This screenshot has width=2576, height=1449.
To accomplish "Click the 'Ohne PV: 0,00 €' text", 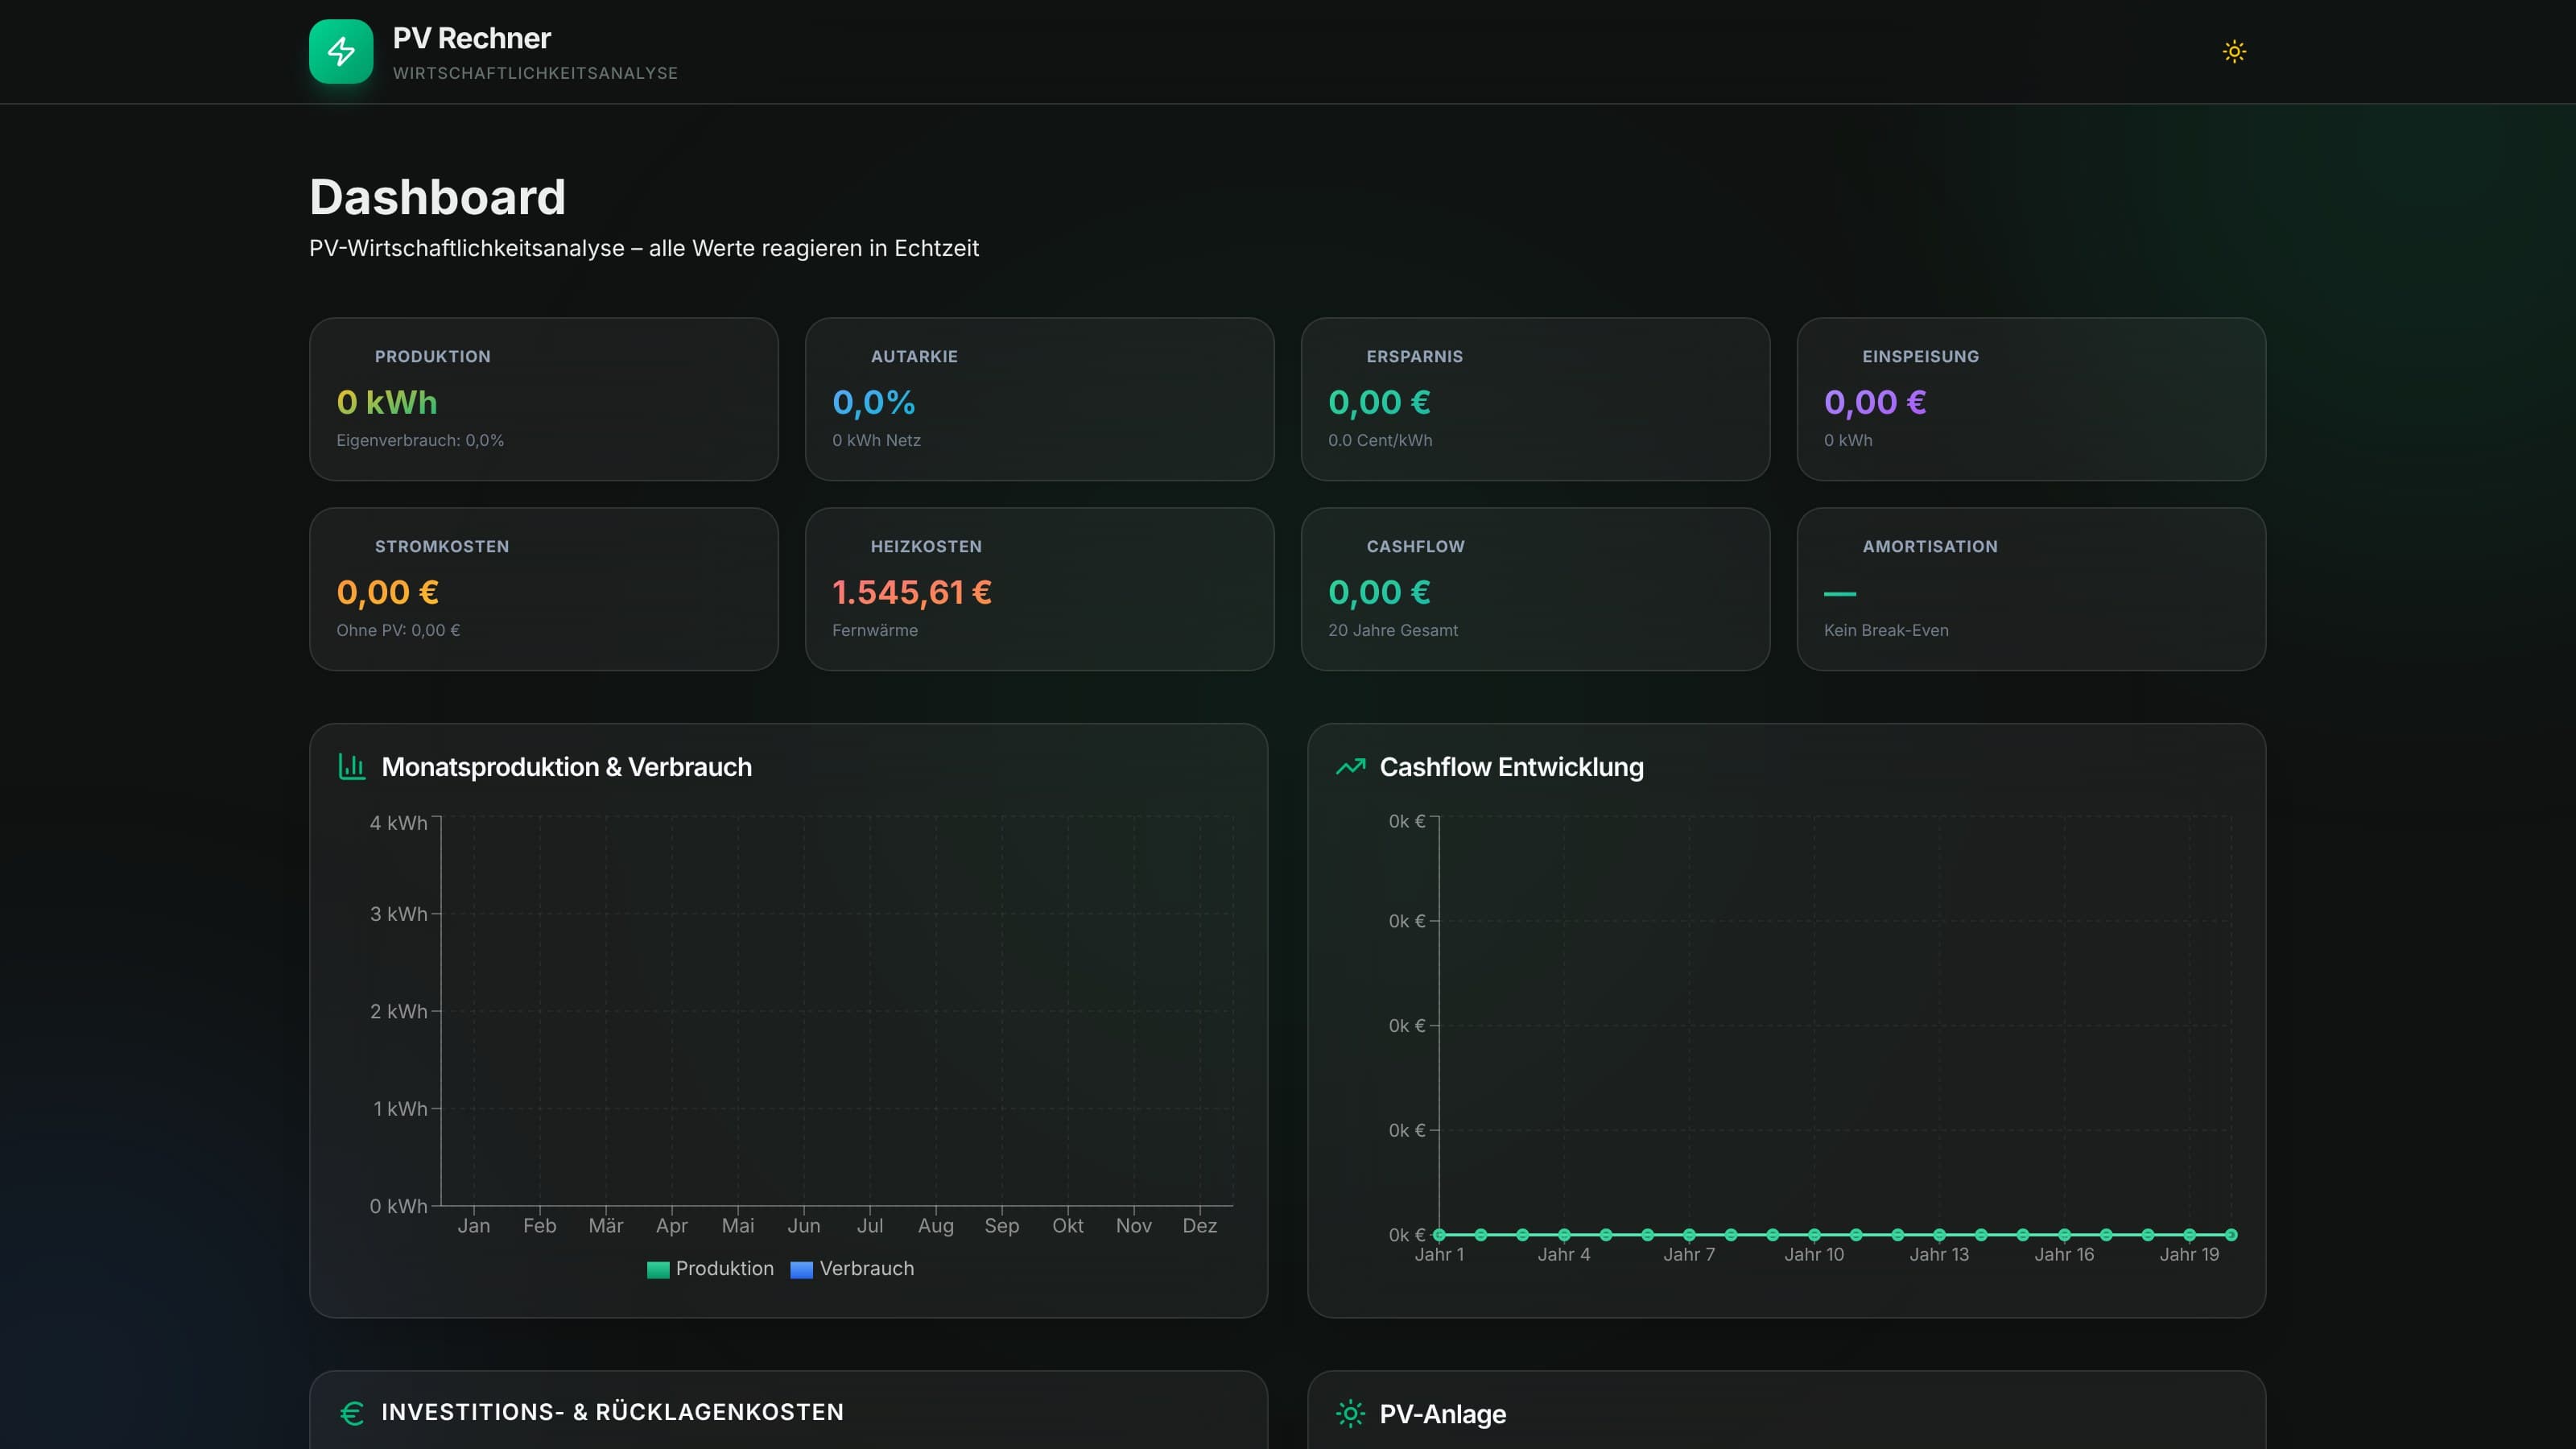I will point(398,630).
